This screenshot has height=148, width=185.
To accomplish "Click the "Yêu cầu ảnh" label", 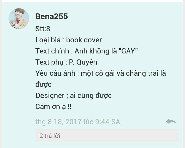I will (55, 73).
